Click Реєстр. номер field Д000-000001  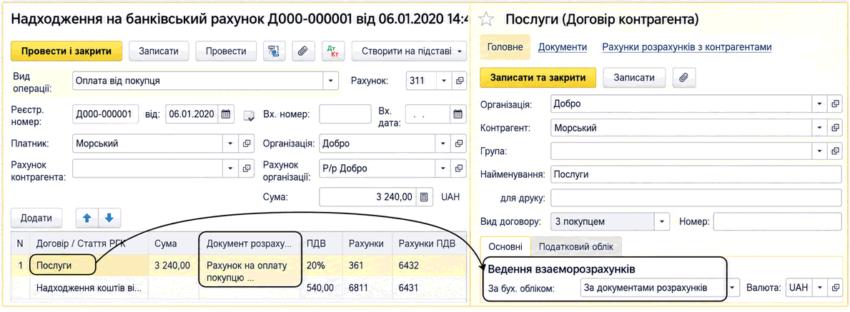coord(105,114)
